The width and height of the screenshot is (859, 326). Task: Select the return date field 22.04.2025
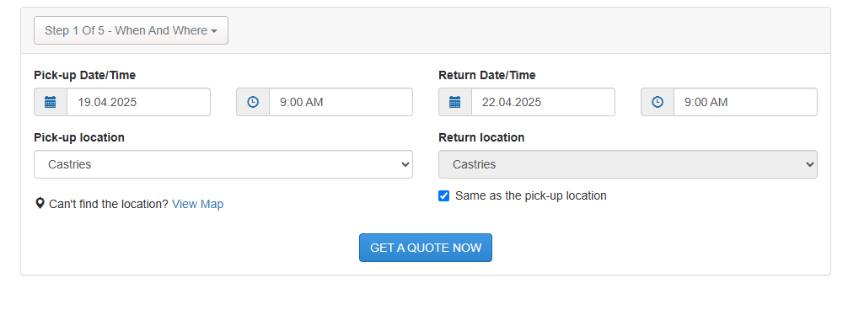[x=543, y=102]
